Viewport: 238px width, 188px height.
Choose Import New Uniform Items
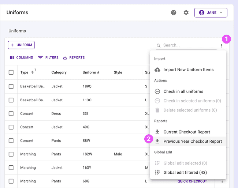189,69
